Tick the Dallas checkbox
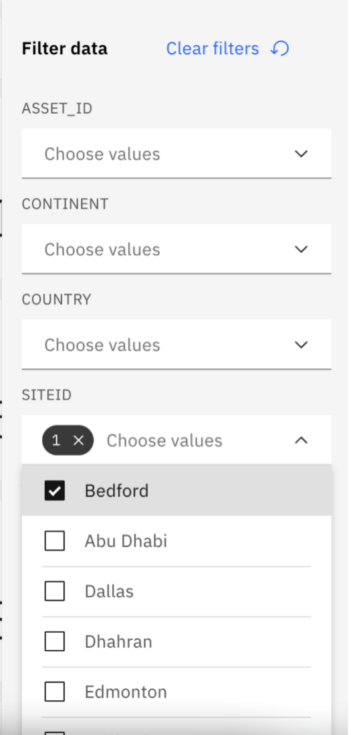Screen dimensions: 351x735 (54, 591)
